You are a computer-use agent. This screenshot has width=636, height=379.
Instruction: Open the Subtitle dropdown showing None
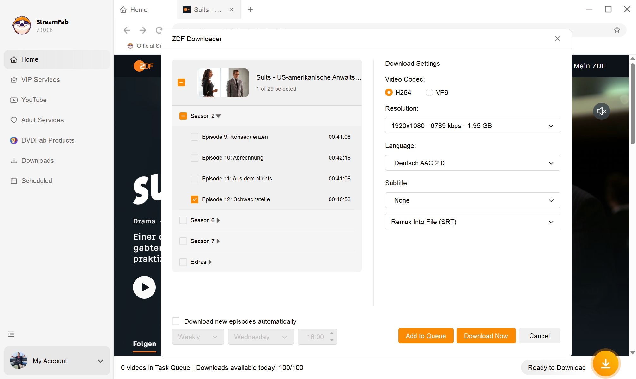[472, 200]
